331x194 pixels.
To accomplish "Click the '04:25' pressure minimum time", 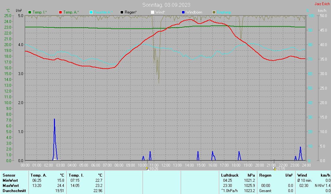I will click(227, 180).
